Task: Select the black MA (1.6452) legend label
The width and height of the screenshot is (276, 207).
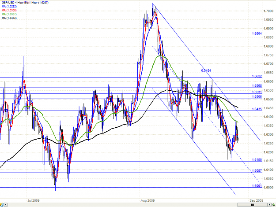Action: point(9,18)
